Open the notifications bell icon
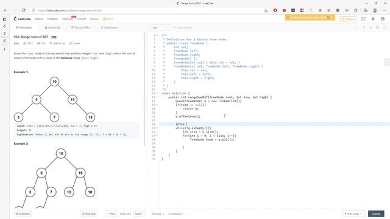The width and height of the screenshot is (390, 219). (x=373, y=19)
